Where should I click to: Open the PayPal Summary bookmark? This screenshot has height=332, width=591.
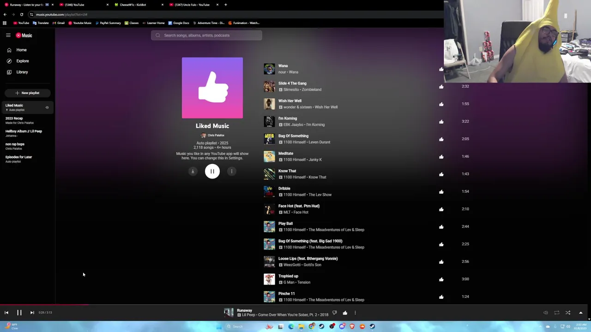point(108,23)
